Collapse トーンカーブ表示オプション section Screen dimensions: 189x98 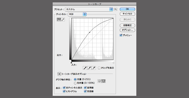tap(59, 74)
